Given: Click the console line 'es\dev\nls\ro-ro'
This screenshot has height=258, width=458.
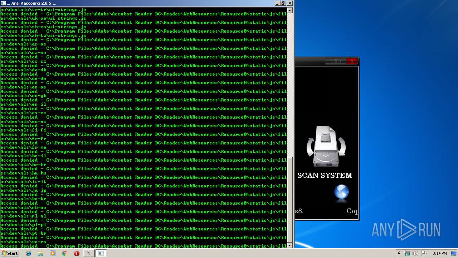Looking at the screenshot, I should (x=23, y=242).
